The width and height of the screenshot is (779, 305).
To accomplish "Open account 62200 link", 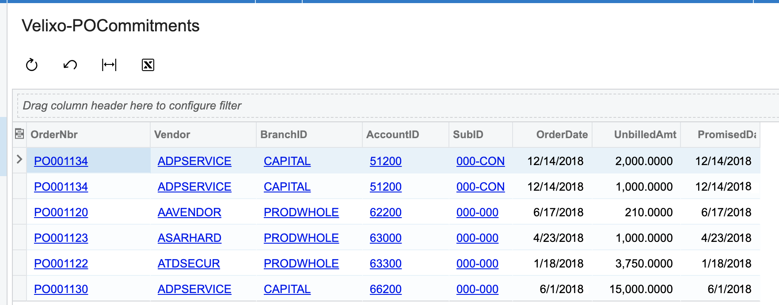I will (x=386, y=212).
